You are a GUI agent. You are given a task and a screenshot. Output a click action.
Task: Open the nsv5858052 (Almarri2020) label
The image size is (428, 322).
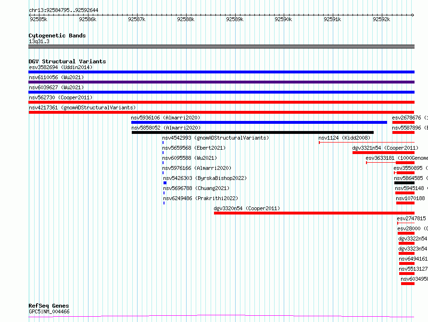coord(166,128)
